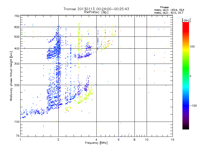Image resolution: width=203 pixels, height=152 pixels.
Task: Click the '750' height axis tick label
Action: (x=17, y=16)
